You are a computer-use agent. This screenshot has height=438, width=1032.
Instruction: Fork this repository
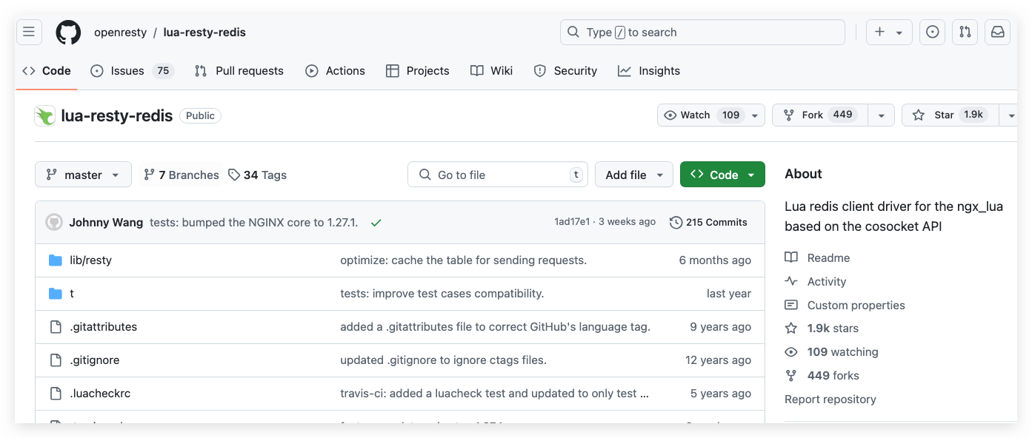pos(820,115)
